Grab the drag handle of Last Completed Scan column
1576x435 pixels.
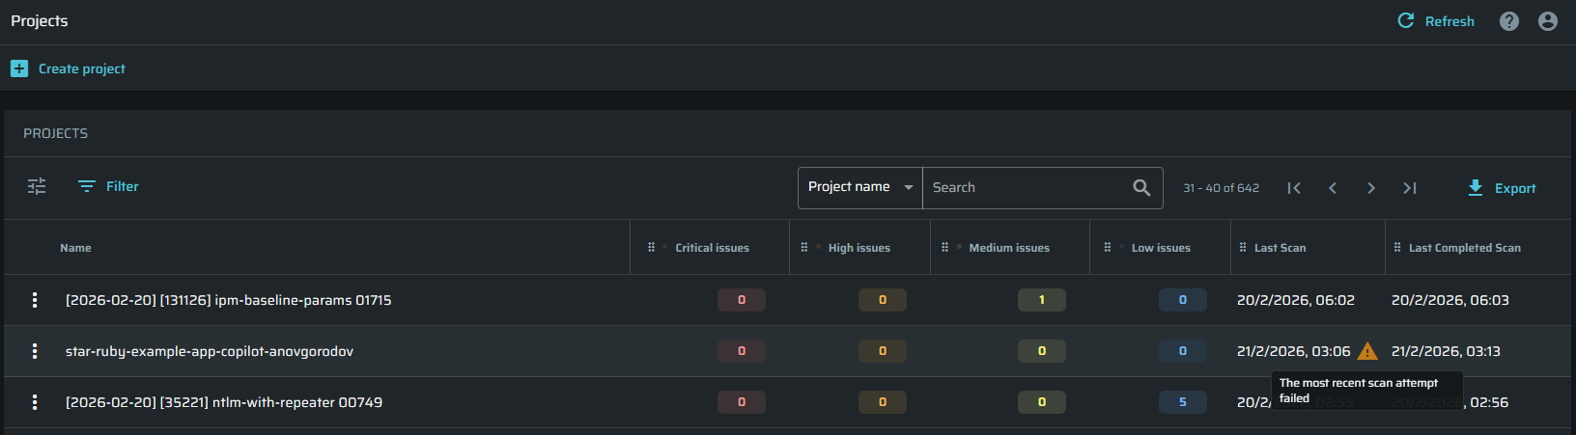click(1397, 248)
